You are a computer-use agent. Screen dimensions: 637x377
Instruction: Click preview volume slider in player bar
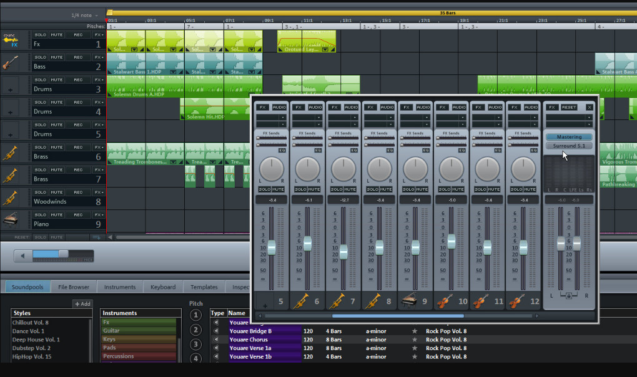63,254
